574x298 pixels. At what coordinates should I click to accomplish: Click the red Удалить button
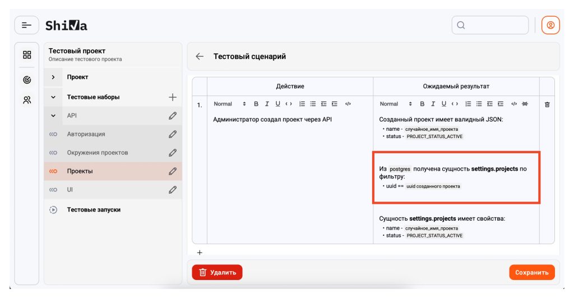tap(217, 273)
